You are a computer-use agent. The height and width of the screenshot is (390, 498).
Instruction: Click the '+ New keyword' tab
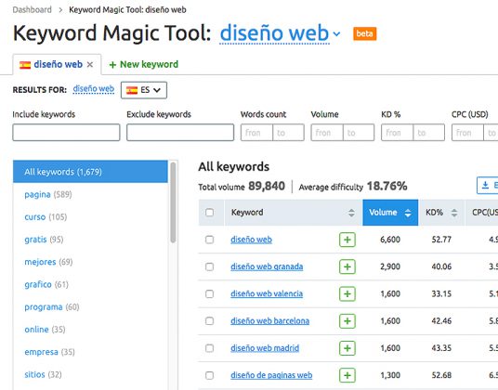pyautogui.click(x=144, y=64)
